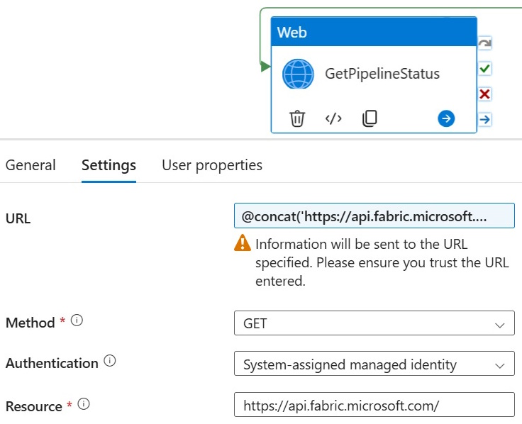Select the Settings tab
522x424 pixels.
point(109,165)
